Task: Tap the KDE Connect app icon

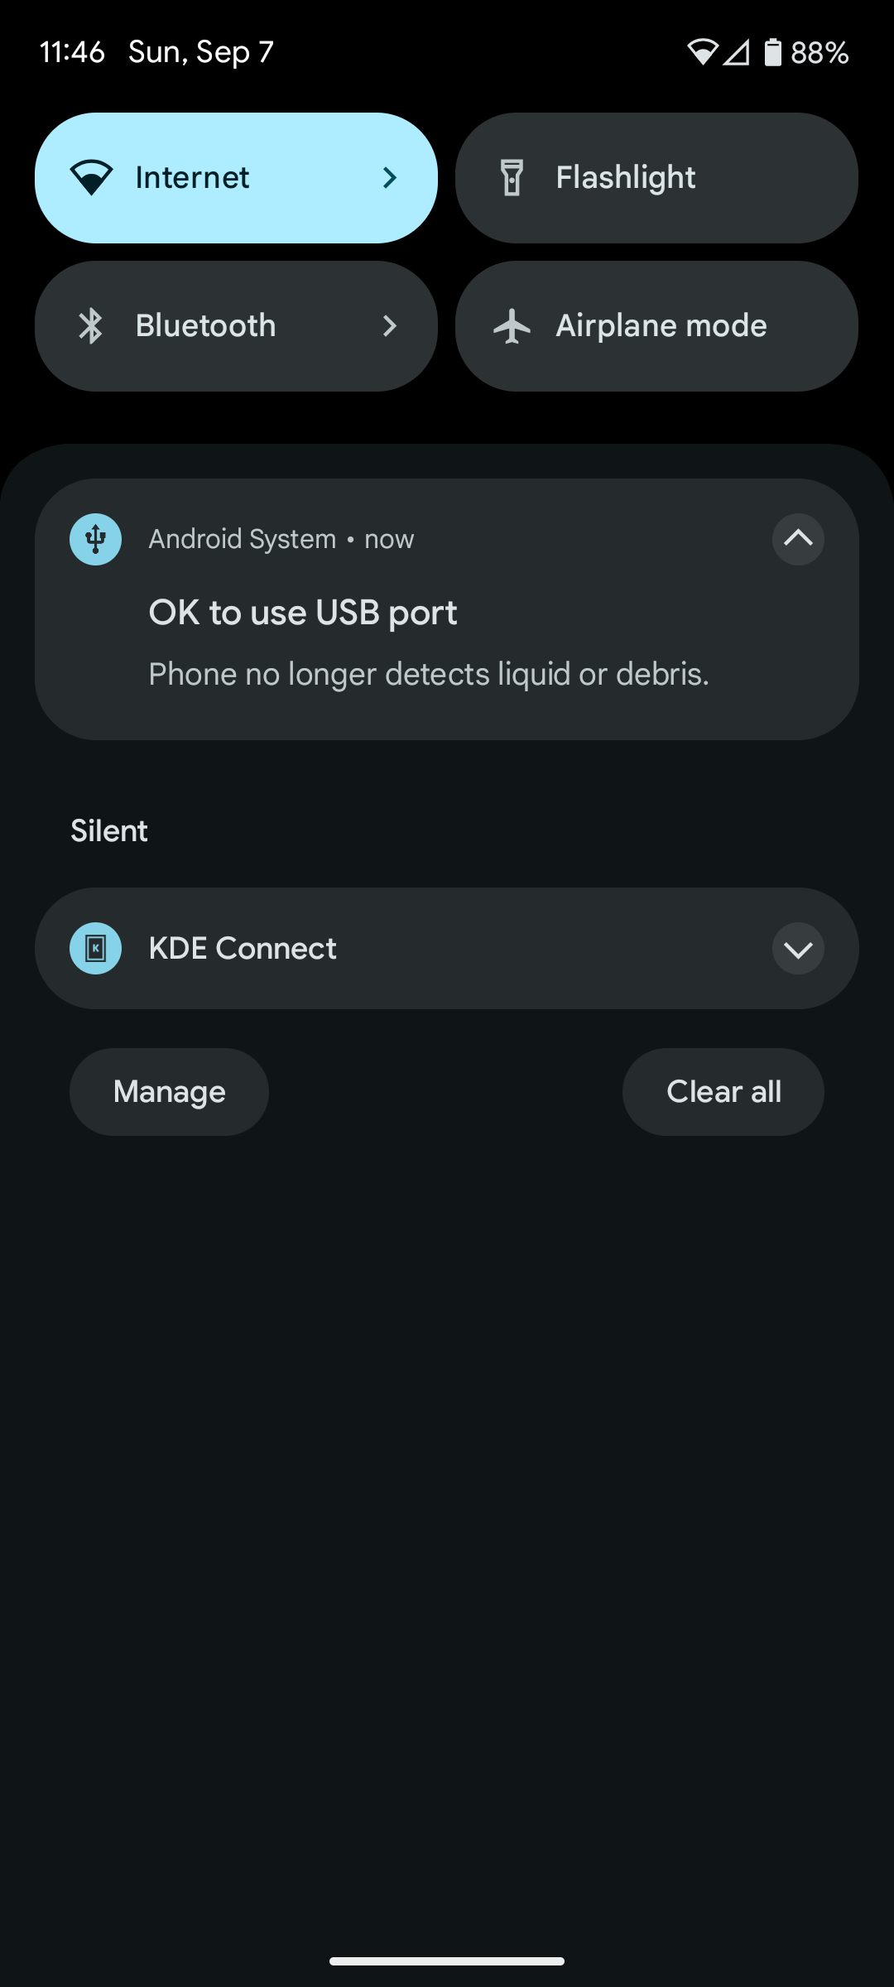Action: coord(95,948)
